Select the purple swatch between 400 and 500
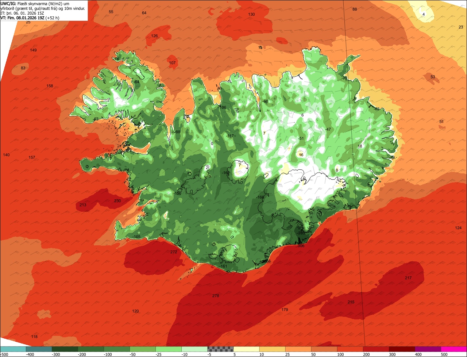The height and width of the screenshot is (357, 467). [x=427, y=349]
